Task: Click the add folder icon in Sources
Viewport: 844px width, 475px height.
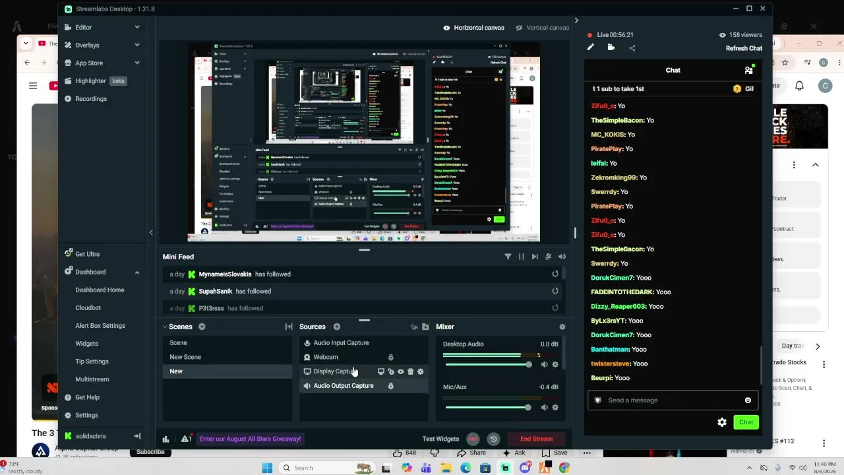Action: coord(425,327)
